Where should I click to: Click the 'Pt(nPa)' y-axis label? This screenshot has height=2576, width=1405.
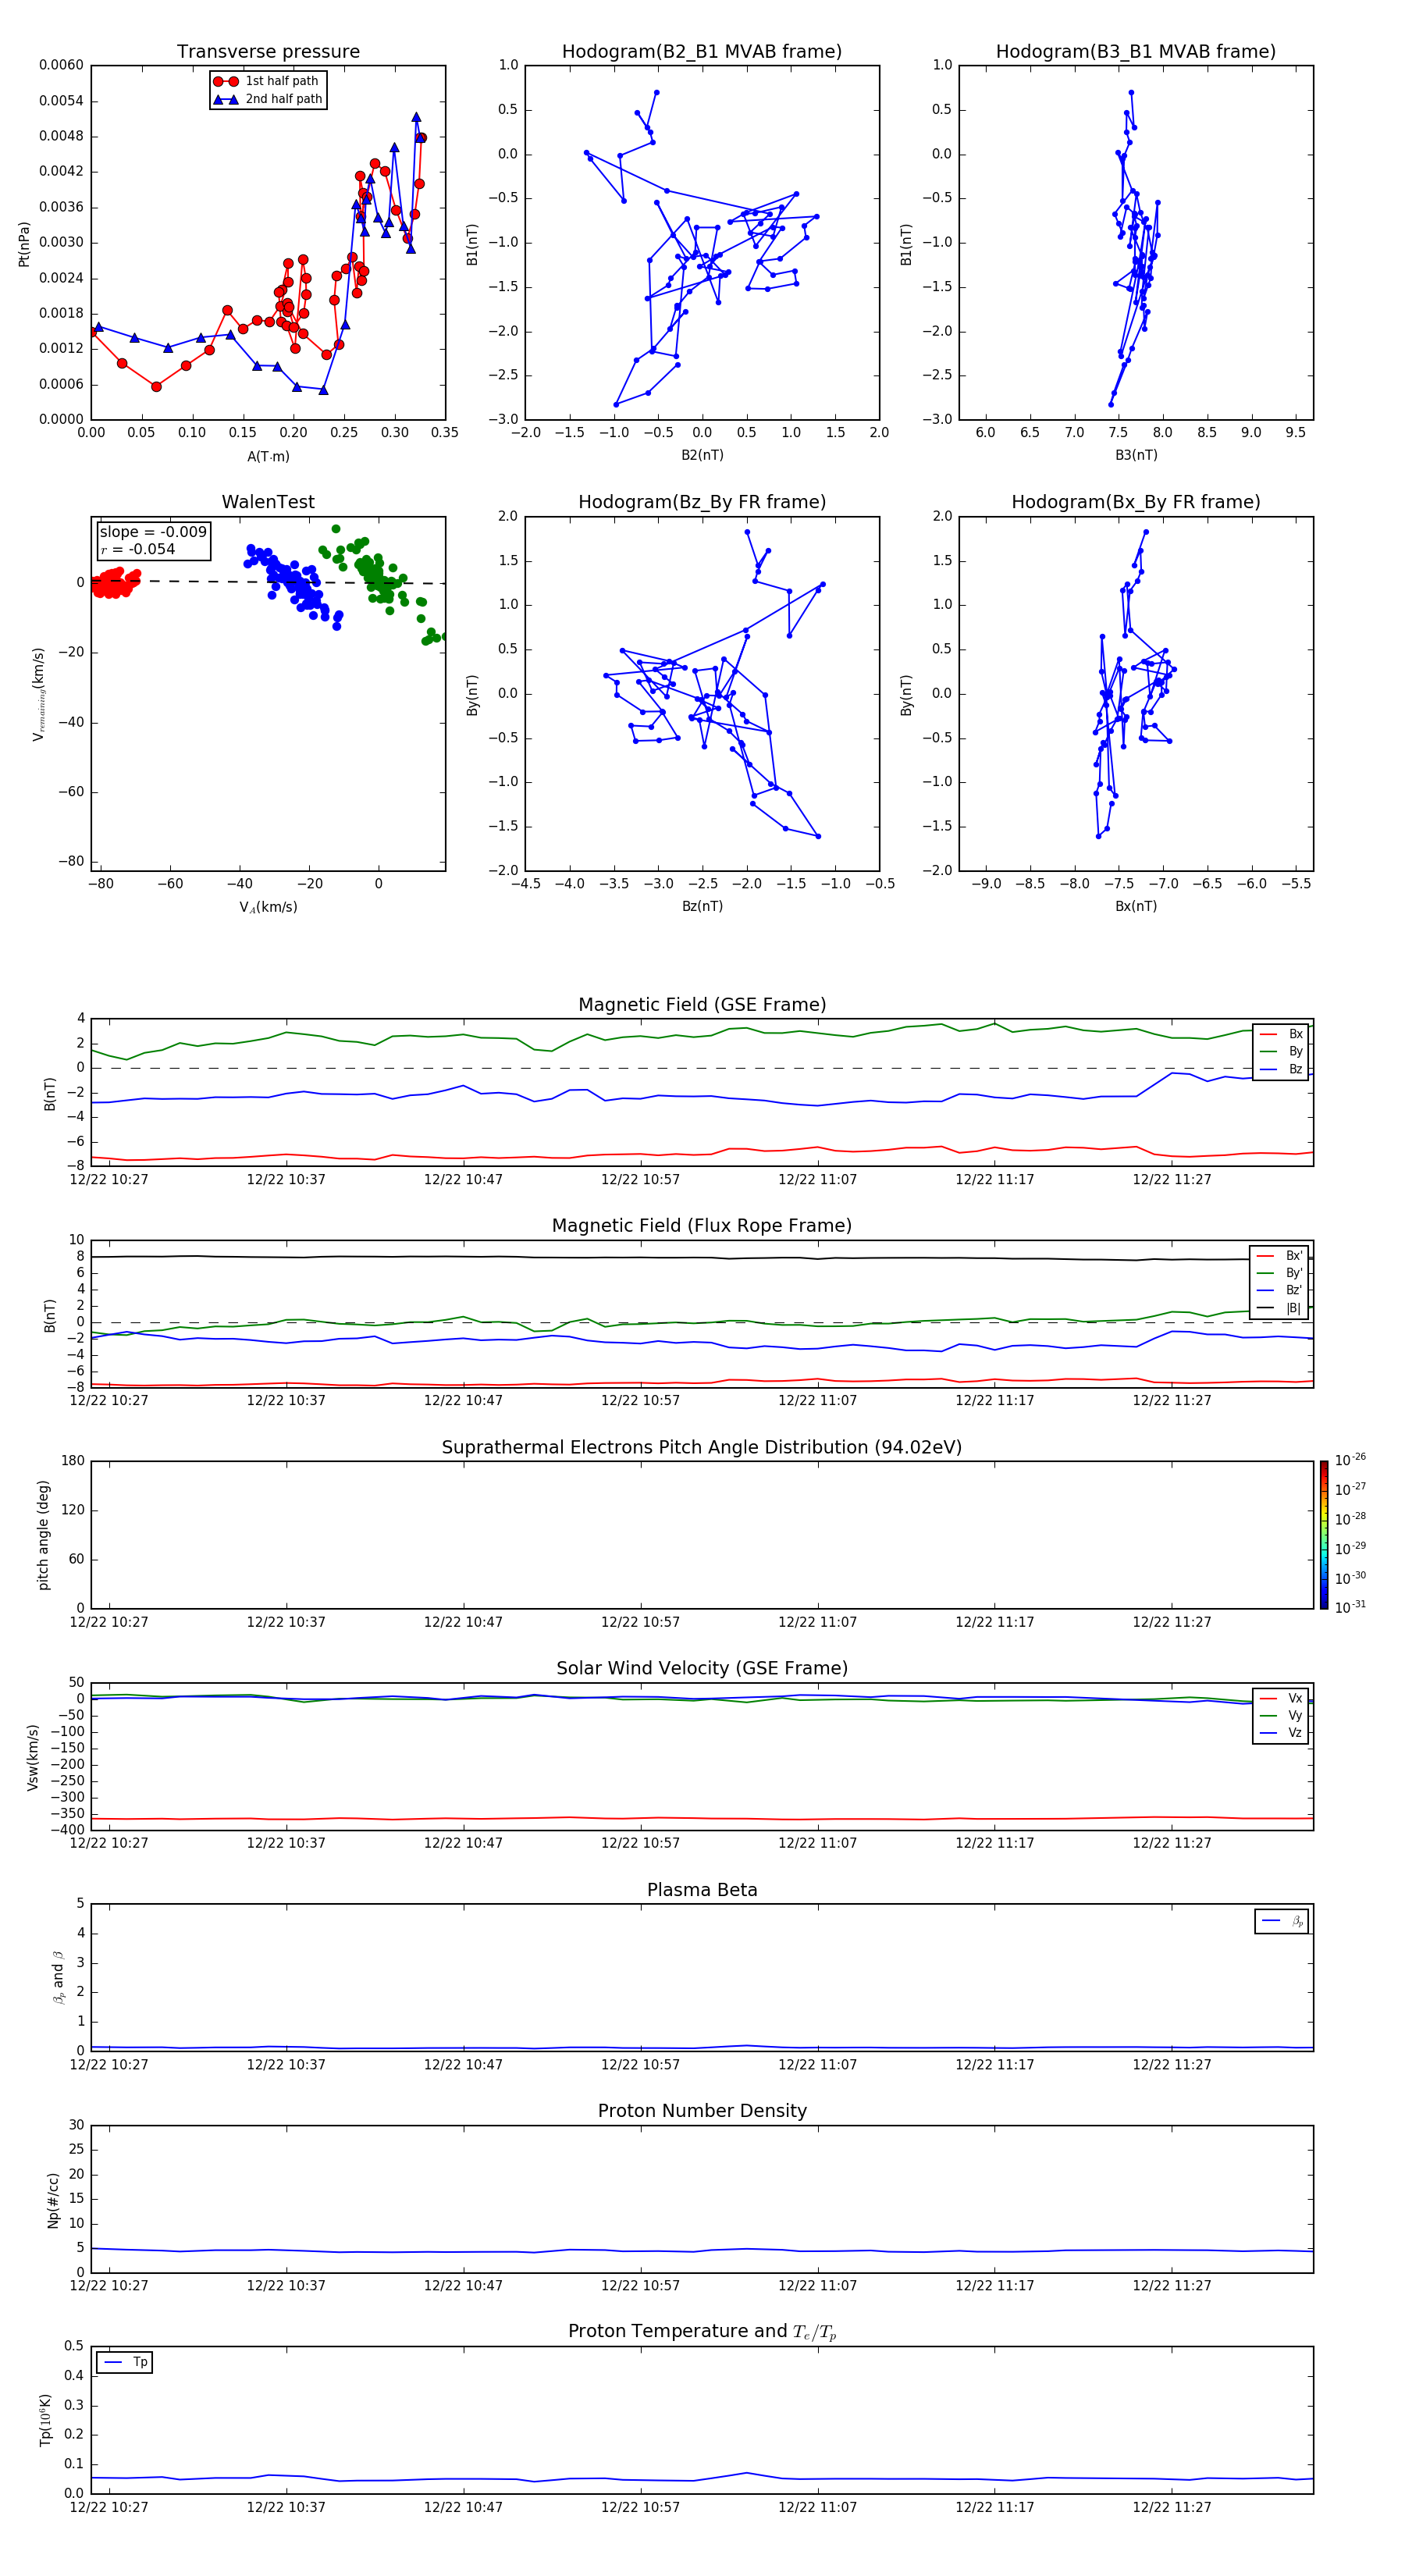pos(24,243)
